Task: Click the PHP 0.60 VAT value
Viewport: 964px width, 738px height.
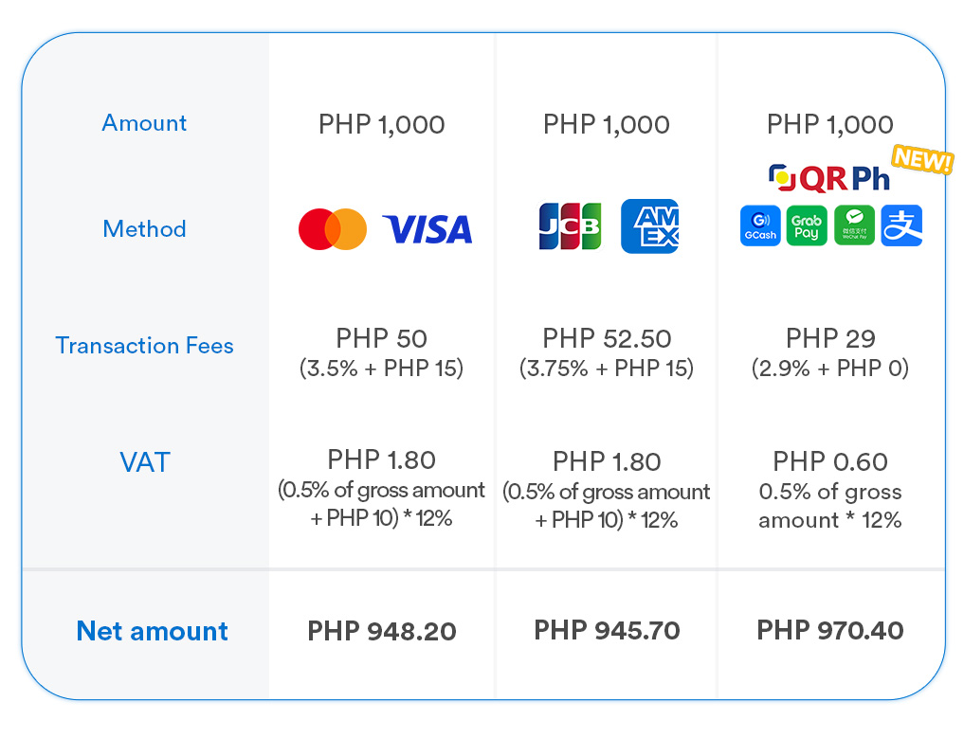Action: tap(830, 461)
